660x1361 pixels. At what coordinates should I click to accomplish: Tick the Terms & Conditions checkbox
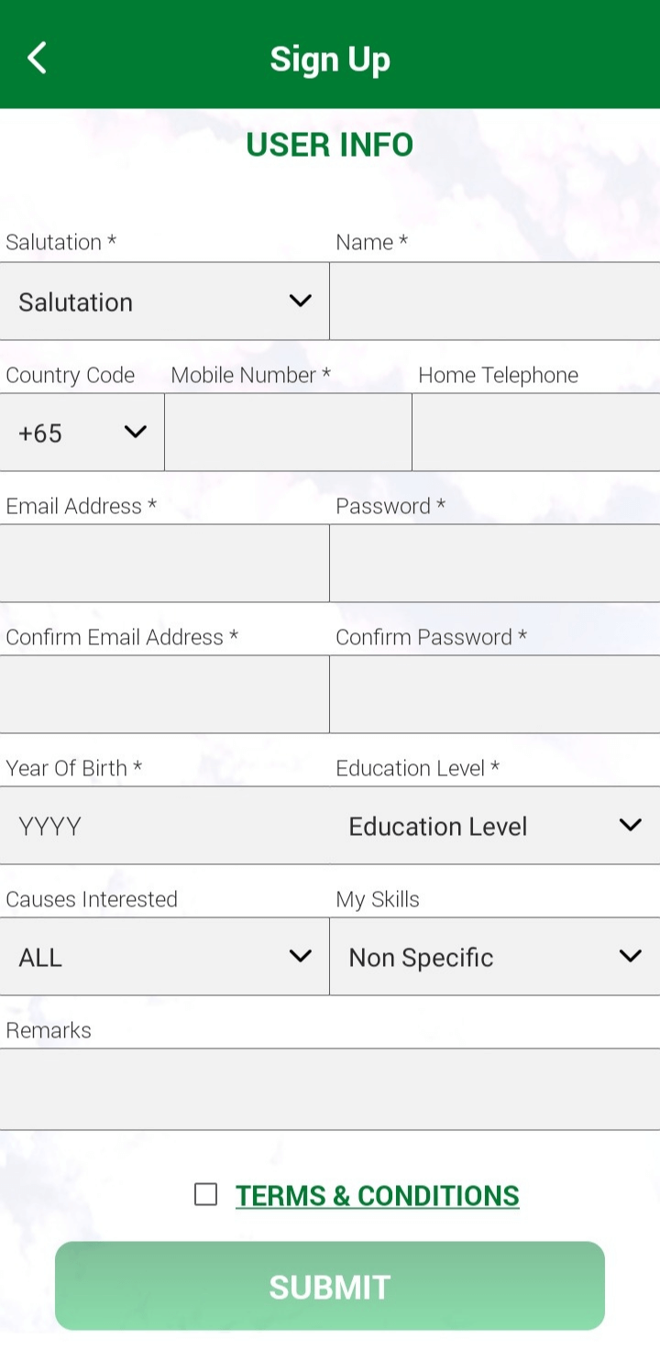[206, 1194]
